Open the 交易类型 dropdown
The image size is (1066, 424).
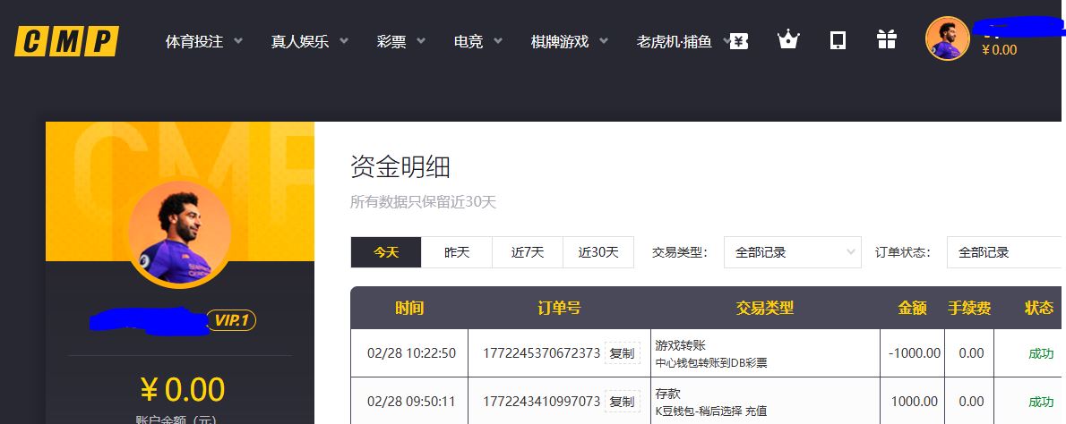pos(792,252)
